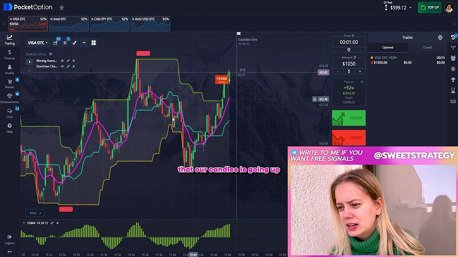Open the express trades target icon

[453, 69]
